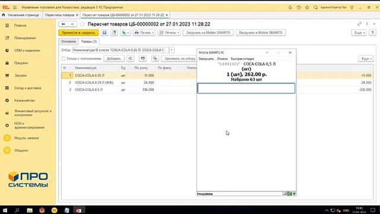Click the Добавить button
The height and width of the screenshot is (214, 380).
coord(113,58)
